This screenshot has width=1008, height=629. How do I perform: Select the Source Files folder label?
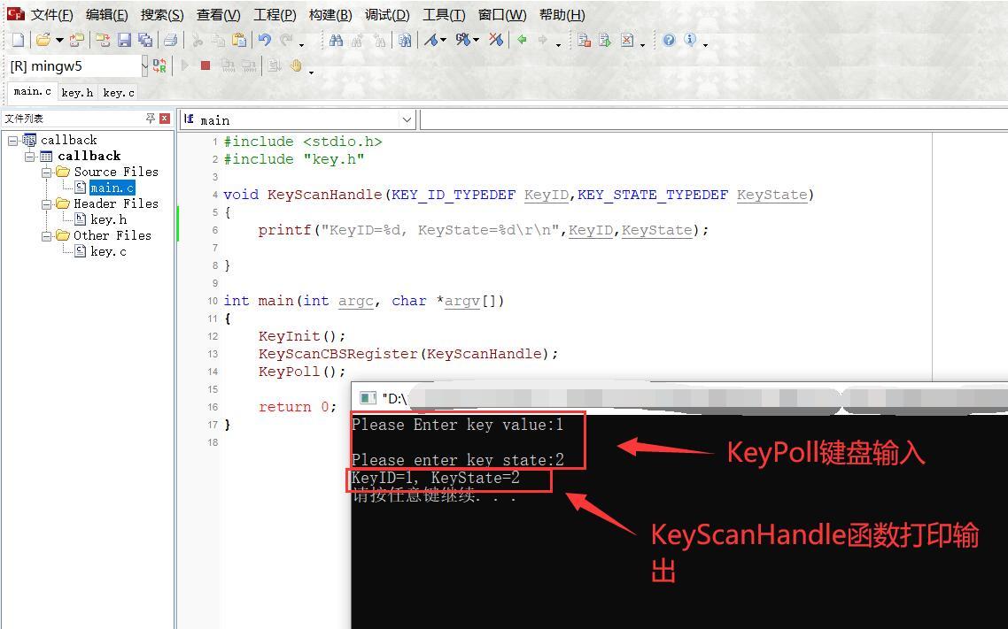pyautogui.click(x=116, y=172)
